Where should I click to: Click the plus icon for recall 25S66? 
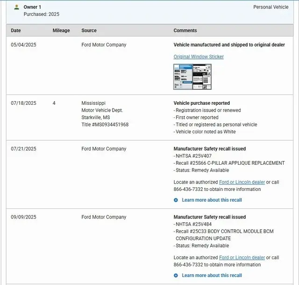click(176, 200)
